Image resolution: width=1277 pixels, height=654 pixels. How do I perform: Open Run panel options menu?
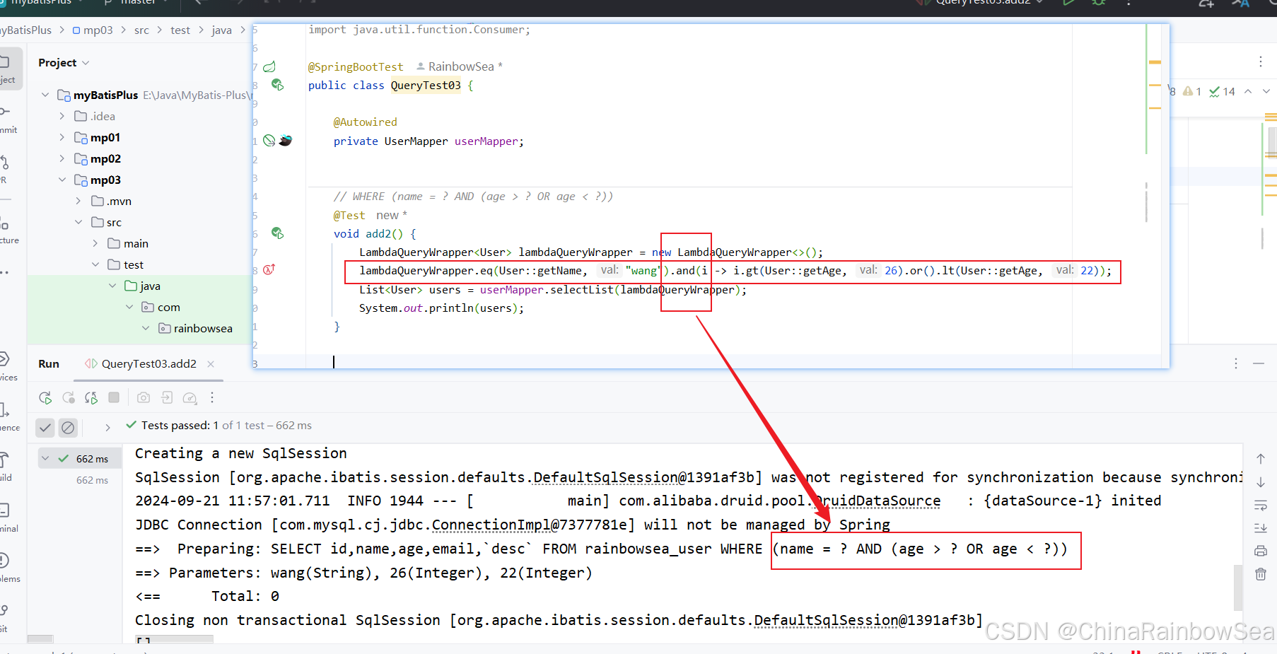tap(1236, 363)
